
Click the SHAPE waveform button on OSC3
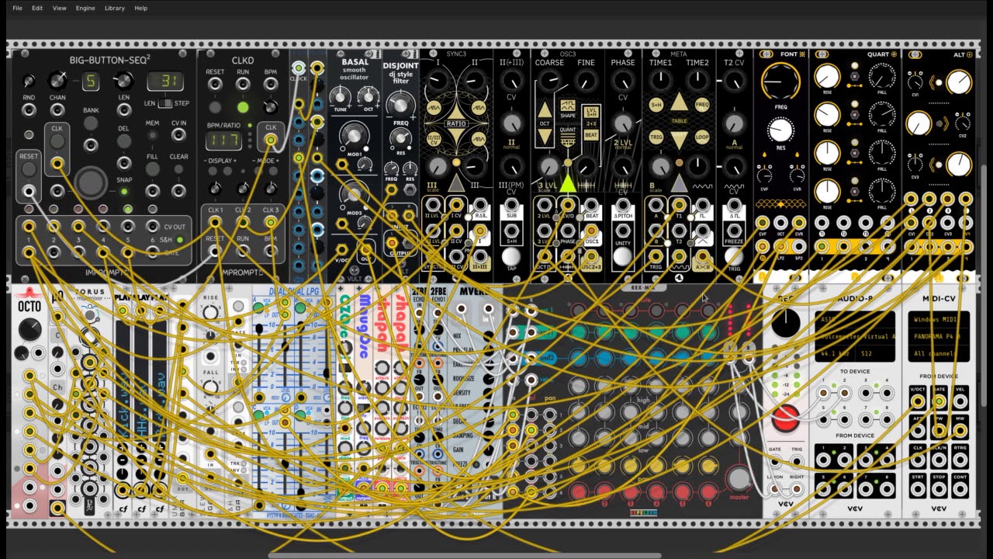tap(568, 107)
